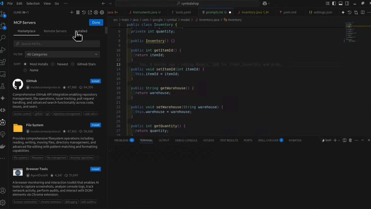Image resolution: width=371 pixels, height=209 pixels.
Task: Install the File System MCP server
Action: click(96, 125)
